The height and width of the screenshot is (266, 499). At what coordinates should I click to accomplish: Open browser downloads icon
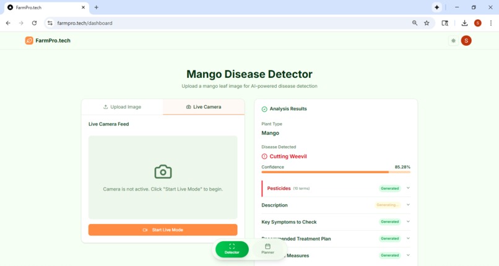point(464,23)
